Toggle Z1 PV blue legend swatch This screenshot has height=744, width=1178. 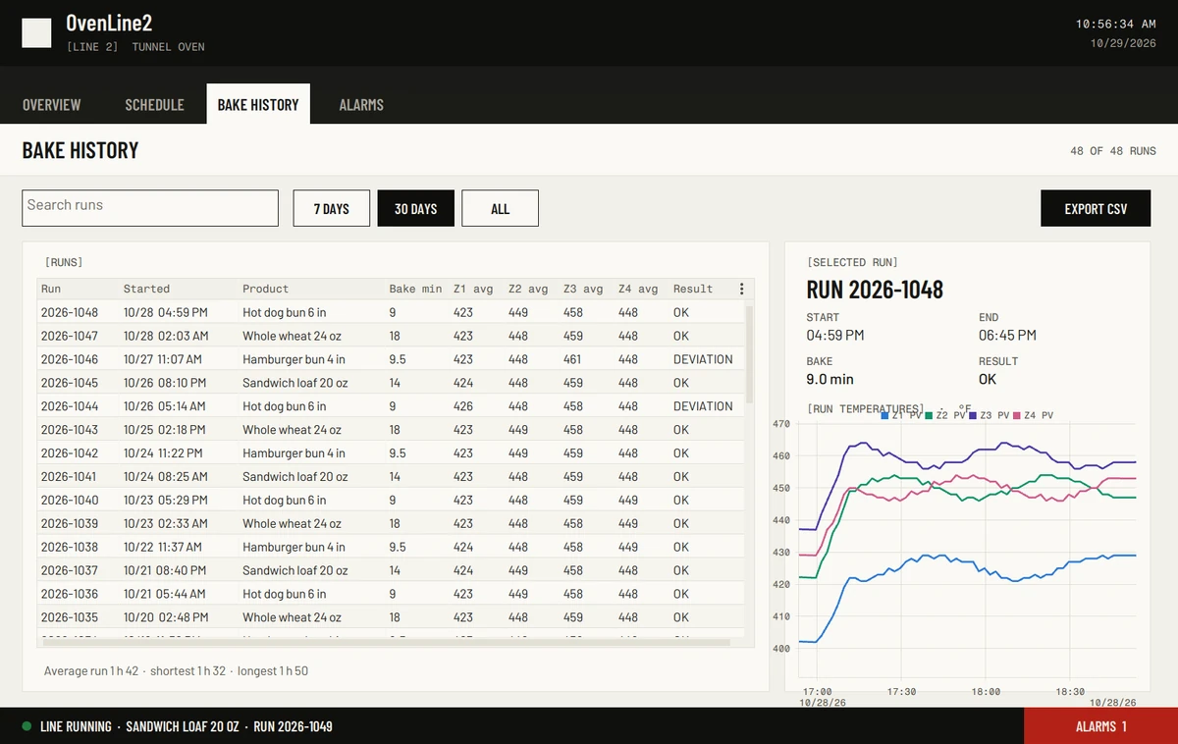pos(885,416)
